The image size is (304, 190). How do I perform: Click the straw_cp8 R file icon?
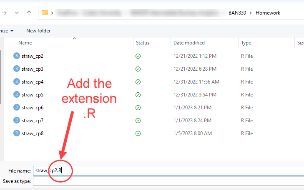pyautogui.click(x=17, y=133)
